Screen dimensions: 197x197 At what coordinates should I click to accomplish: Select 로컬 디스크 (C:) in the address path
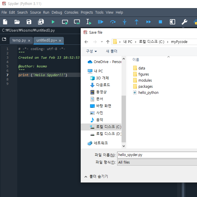[152, 42]
